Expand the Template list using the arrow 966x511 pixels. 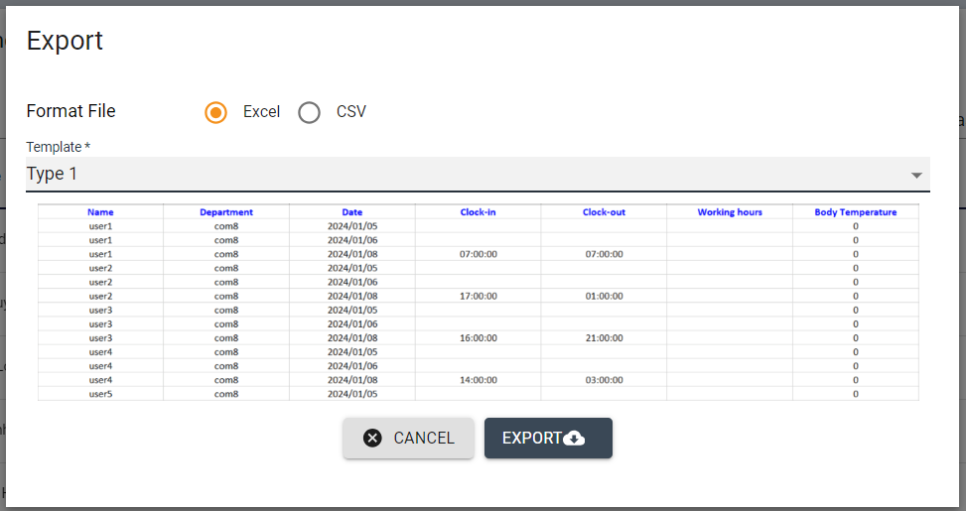pyautogui.click(x=916, y=176)
